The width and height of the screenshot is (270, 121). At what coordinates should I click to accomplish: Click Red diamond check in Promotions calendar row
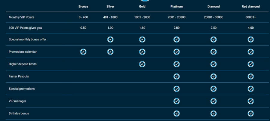[x=251, y=52]
